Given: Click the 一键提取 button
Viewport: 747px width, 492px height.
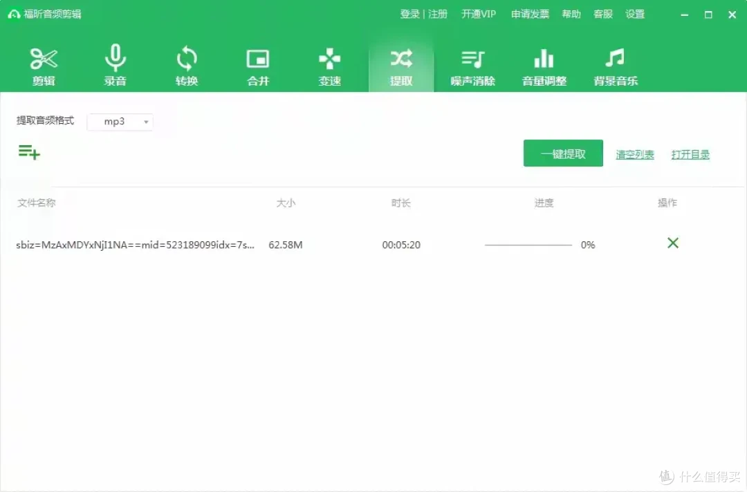Looking at the screenshot, I should point(563,153).
